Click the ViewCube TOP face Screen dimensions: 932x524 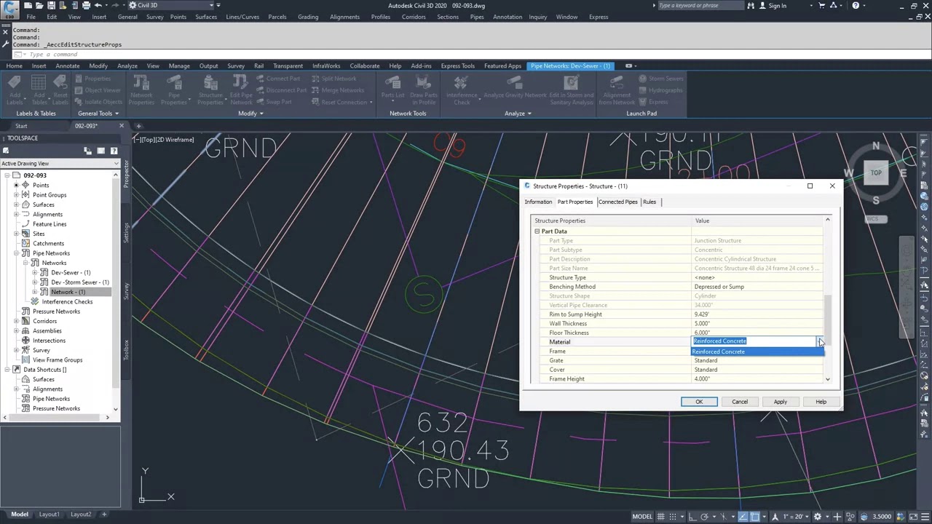click(876, 172)
